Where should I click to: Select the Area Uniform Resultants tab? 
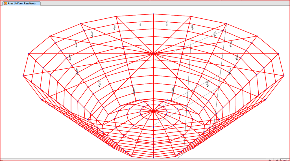pos(21,3)
